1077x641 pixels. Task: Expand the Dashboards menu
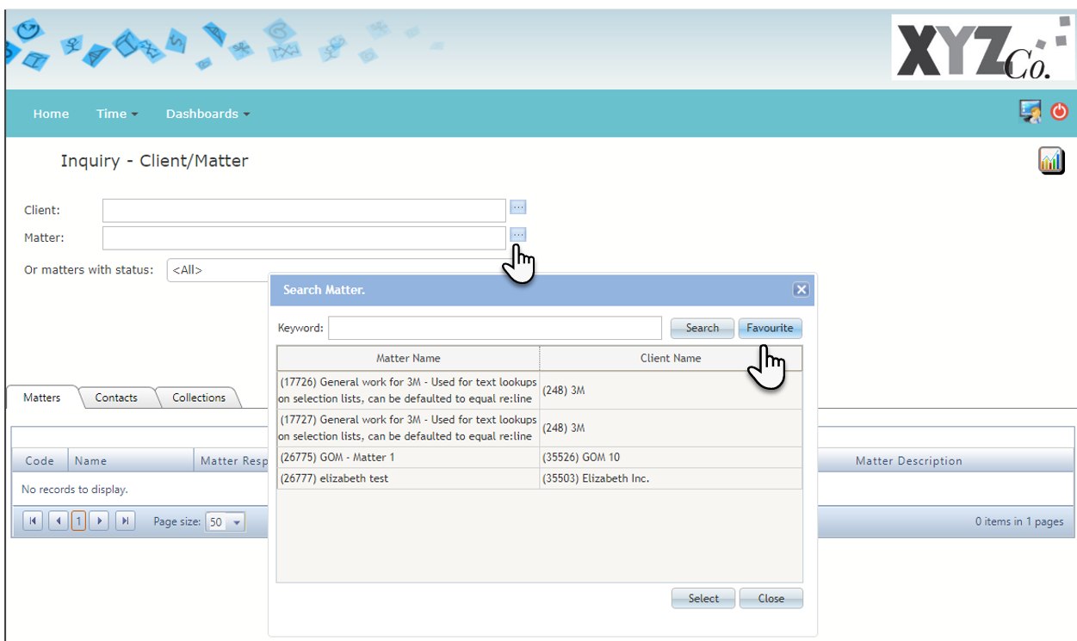coord(207,114)
